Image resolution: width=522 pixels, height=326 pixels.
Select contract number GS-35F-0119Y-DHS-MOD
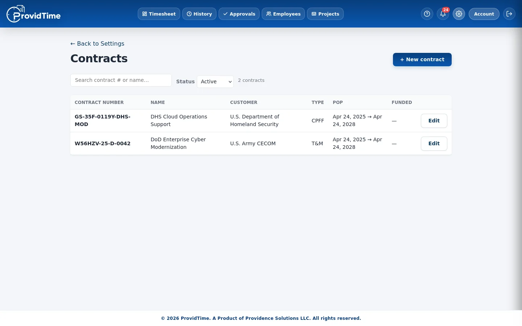click(x=103, y=120)
